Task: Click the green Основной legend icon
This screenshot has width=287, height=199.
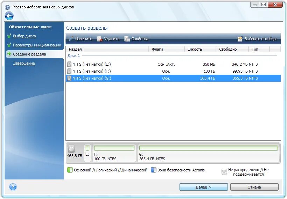Action: (70, 170)
